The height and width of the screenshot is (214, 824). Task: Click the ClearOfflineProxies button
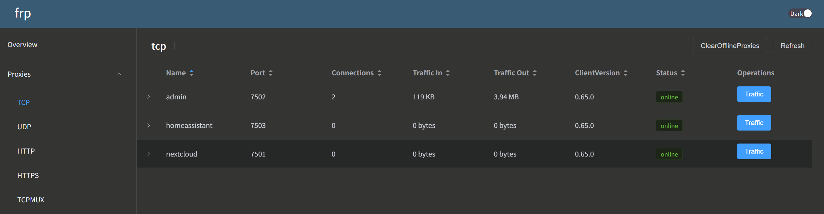(x=730, y=45)
